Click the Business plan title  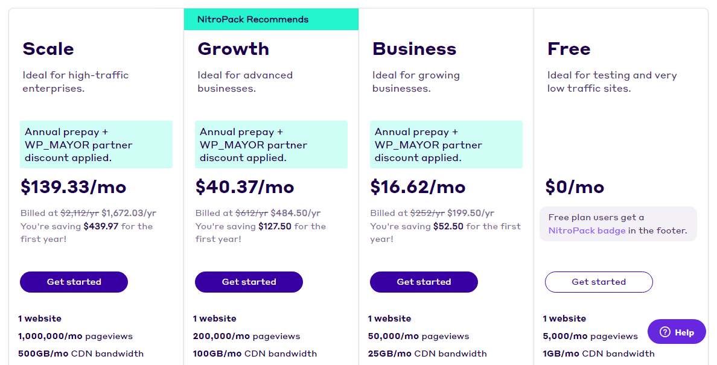point(414,49)
